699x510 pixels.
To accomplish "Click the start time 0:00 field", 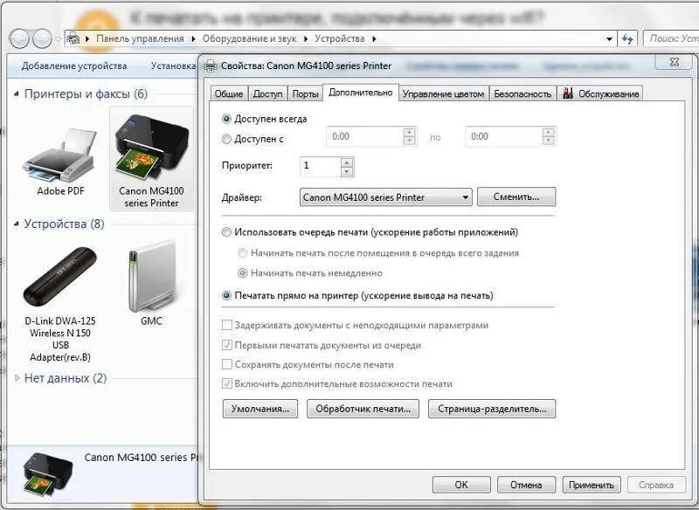I will 364,136.
